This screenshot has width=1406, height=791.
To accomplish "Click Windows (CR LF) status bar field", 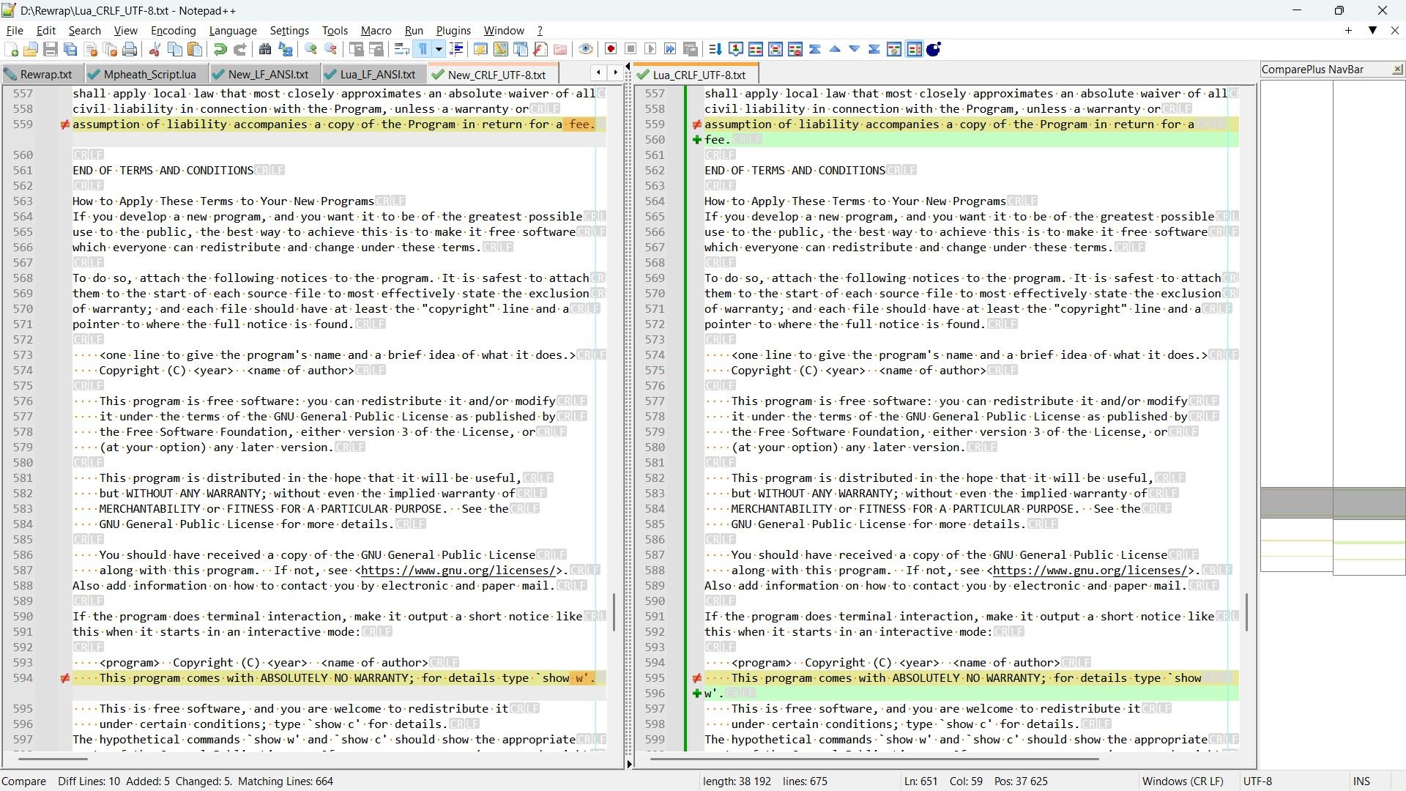I will pyautogui.click(x=1183, y=781).
